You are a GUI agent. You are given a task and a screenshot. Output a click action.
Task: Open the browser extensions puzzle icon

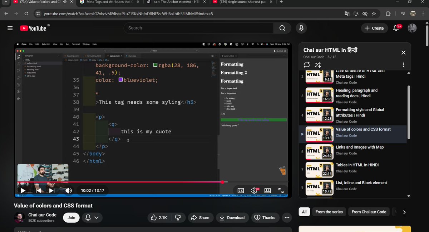point(388,13)
